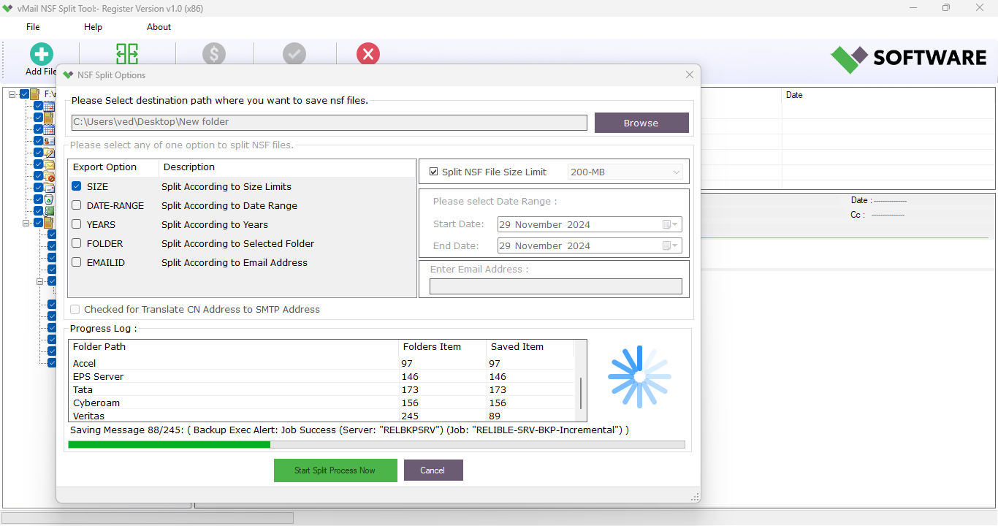This screenshot has height=526, width=998.
Task: Click the Add File toolbar icon
Action: click(42, 55)
